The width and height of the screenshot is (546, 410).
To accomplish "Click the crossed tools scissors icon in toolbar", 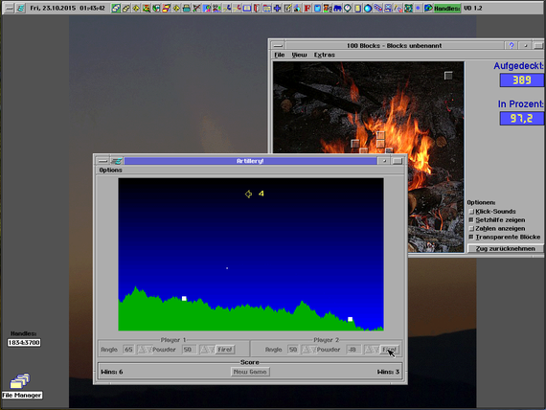I will (x=196, y=8).
